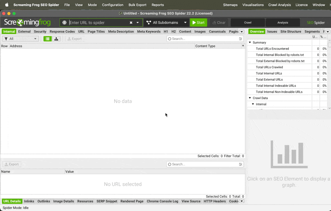The image size is (331, 211).
Task: Click the globe icon in URL bar
Action: pos(65,23)
